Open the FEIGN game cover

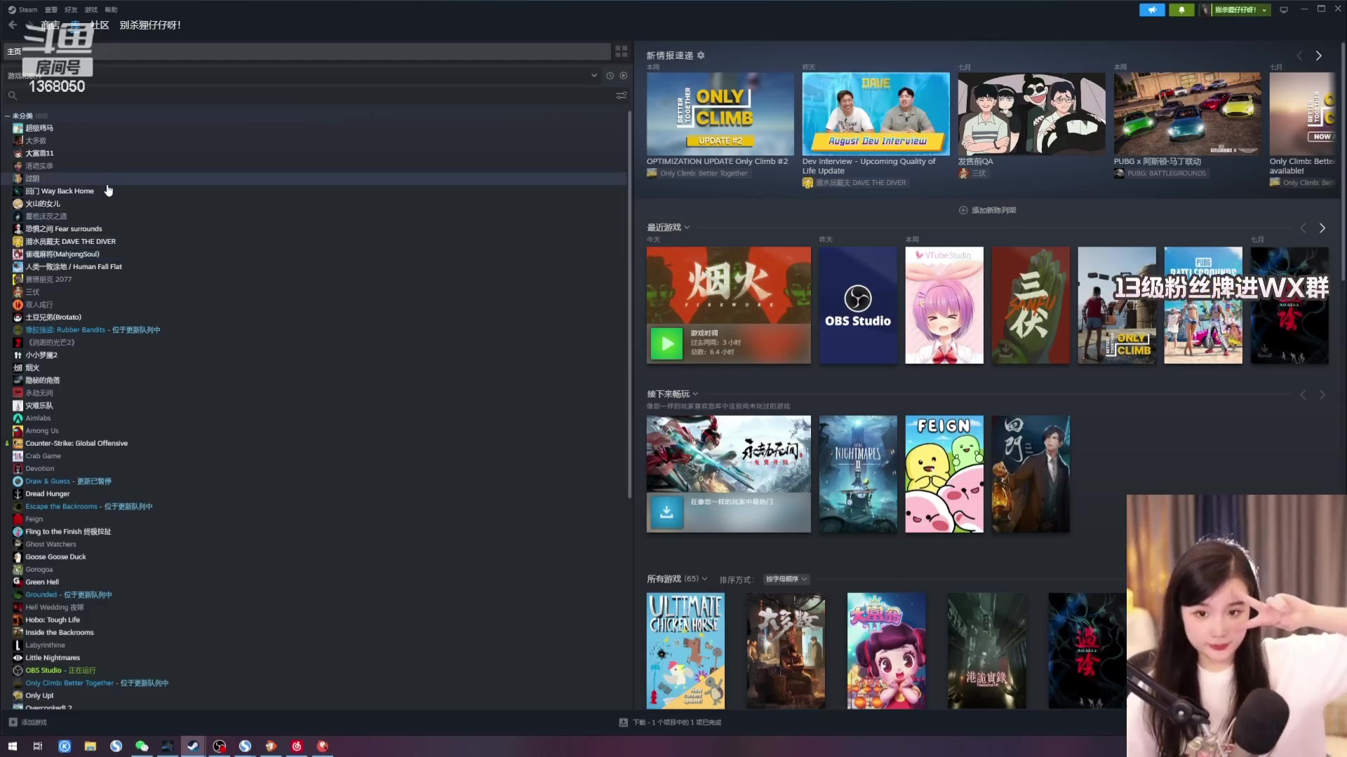pos(944,474)
